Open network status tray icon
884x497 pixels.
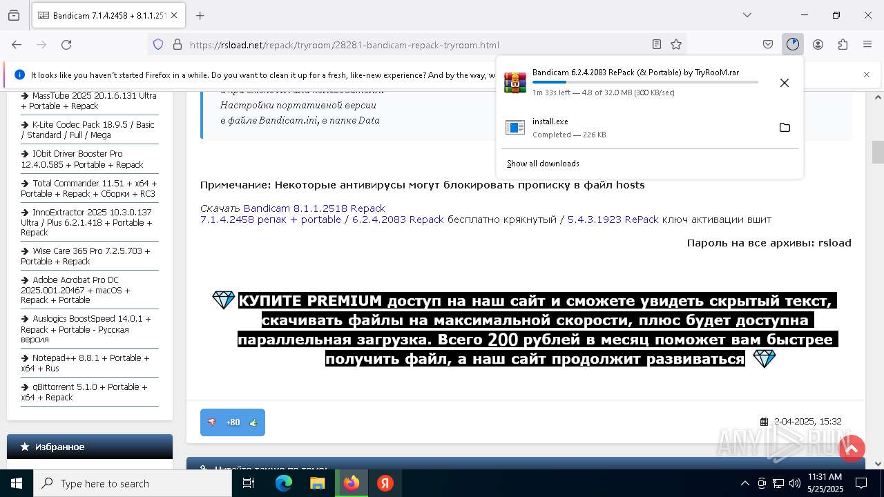click(778, 483)
